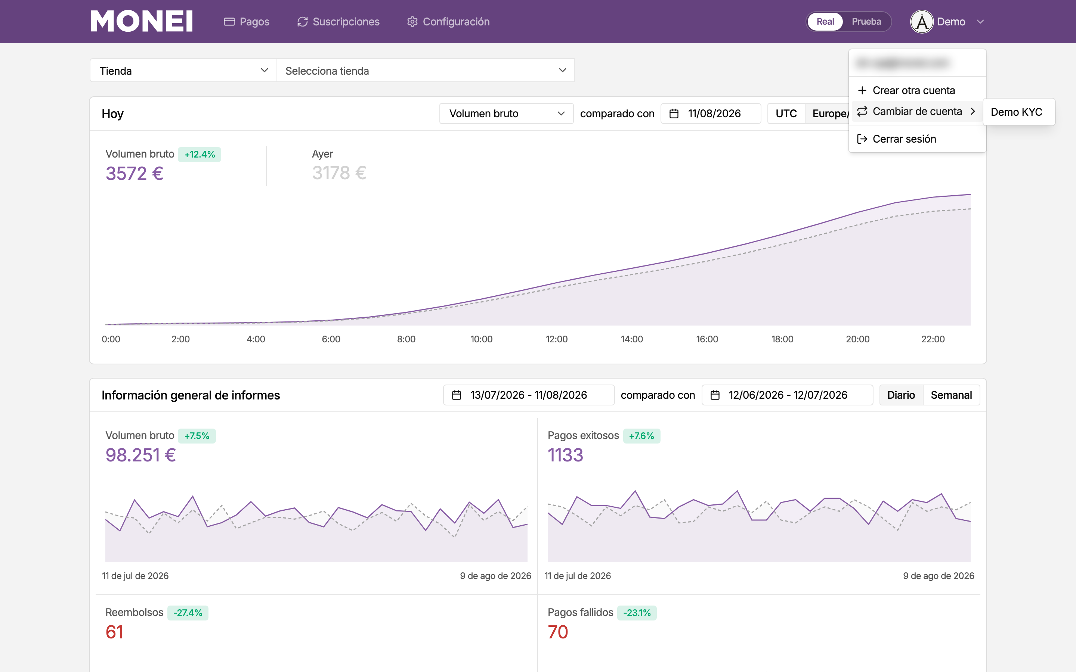Click the 3572 € volume value
The width and height of the screenshot is (1076, 672).
coord(134,173)
